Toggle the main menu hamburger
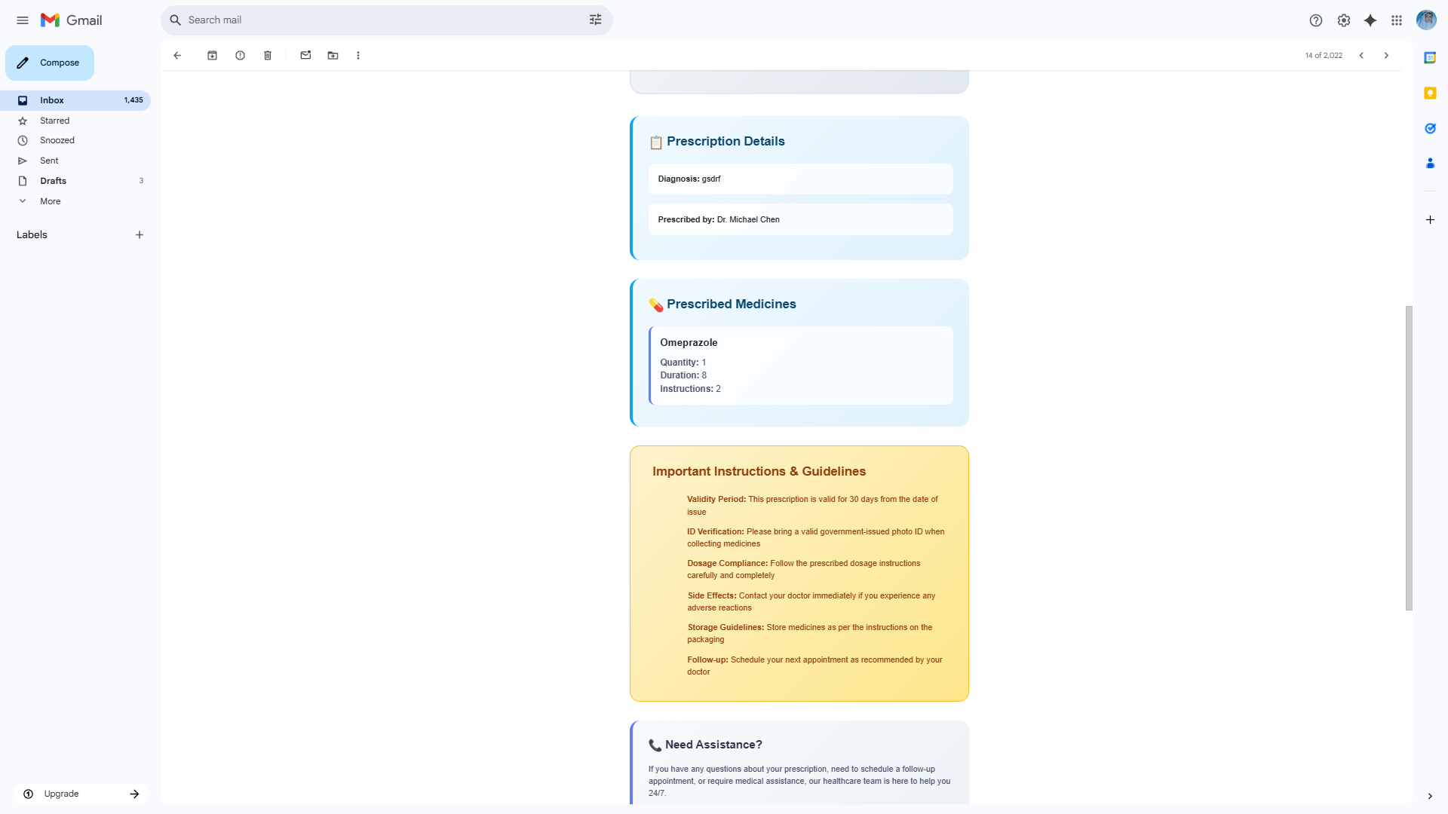This screenshot has height=814, width=1448. click(23, 20)
